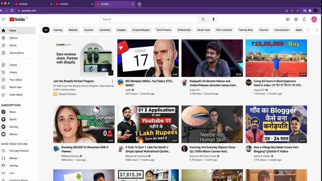Switch to the first YouTube browser tab
This screenshot has height=181, width=322.
(x=33, y=4)
